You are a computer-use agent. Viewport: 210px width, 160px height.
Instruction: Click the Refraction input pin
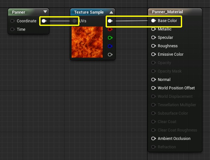154,147
